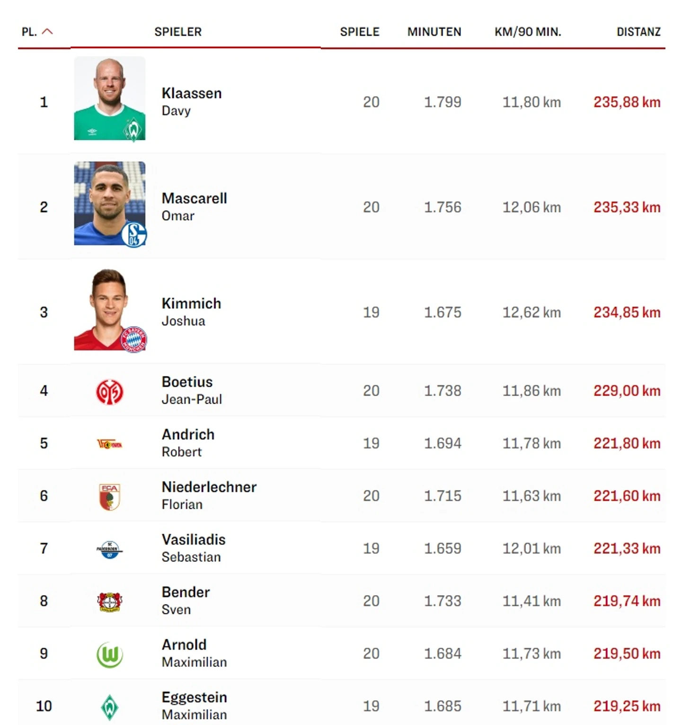Sort table by DISTANZ column header
Viewport: 691px width, 725px height.
(x=638, y=32)
